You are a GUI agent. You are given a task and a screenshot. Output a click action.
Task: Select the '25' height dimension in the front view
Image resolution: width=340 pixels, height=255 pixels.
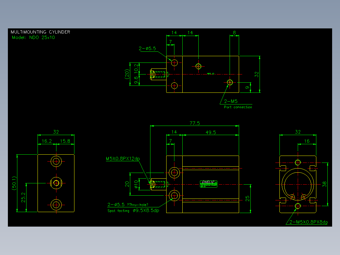click(247, 199)
